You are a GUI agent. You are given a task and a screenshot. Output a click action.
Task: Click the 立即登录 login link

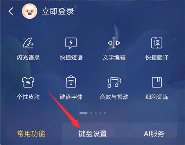pos(58,11)
